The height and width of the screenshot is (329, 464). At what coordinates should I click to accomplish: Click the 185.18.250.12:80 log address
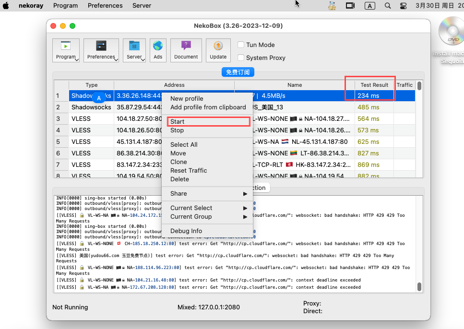pyautogui.click(x=154, y=244)
